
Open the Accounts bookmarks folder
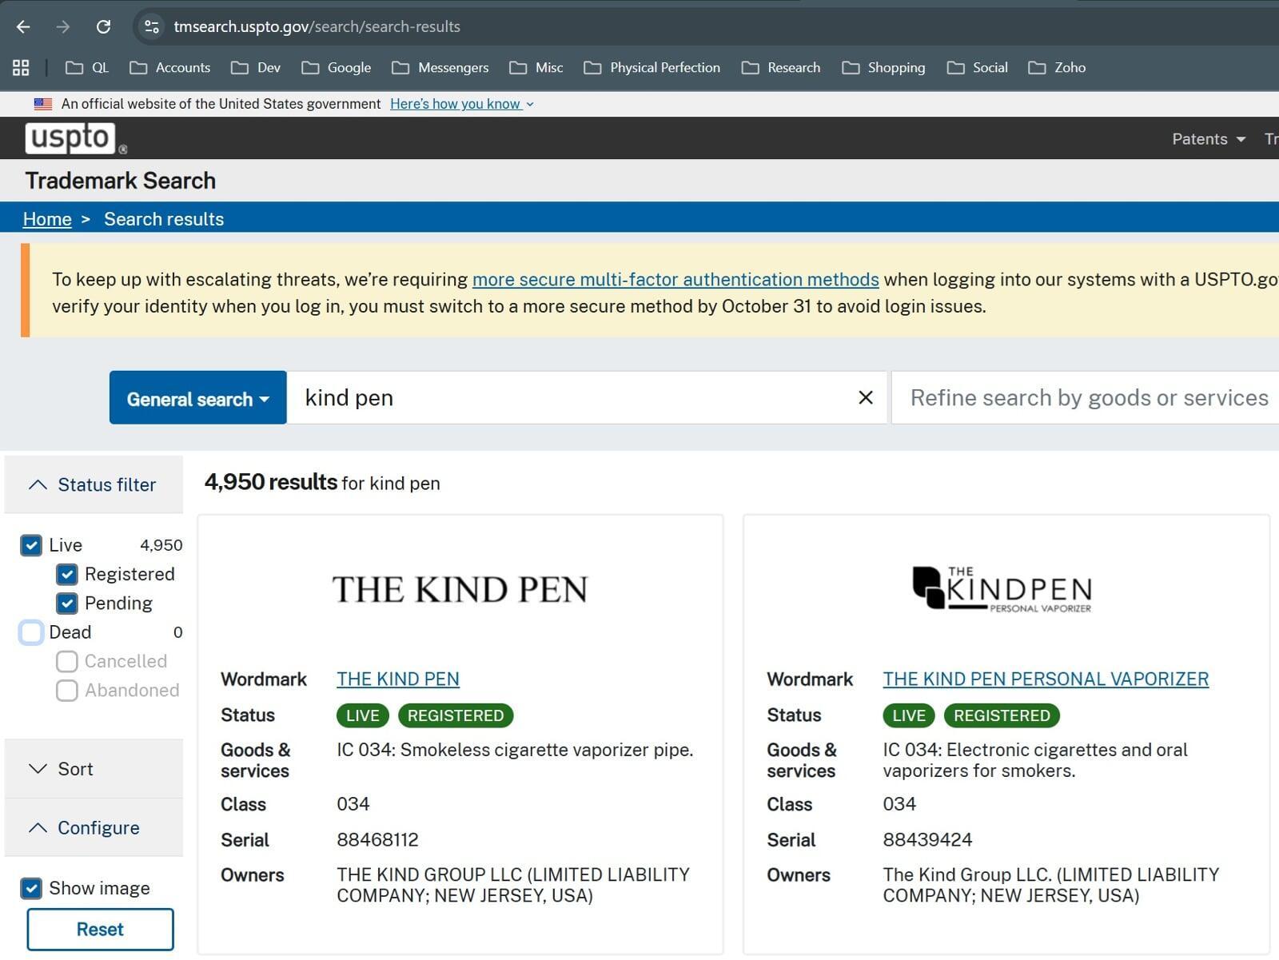[169, 68]
